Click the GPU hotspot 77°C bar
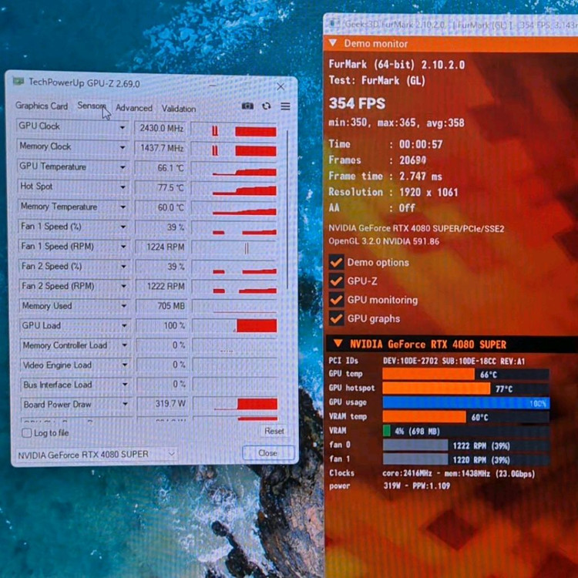This screenshot has width=578, height=578. 466,388
